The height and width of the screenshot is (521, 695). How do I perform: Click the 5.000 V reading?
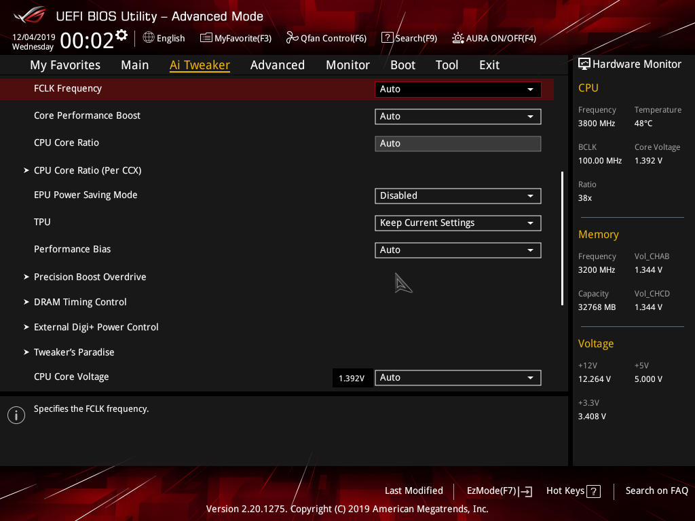tap(648, 379)
